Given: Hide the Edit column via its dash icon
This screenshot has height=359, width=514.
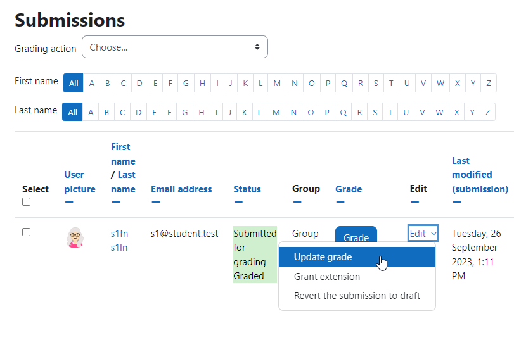Looking at the screenshot, I should click(414, 202).
